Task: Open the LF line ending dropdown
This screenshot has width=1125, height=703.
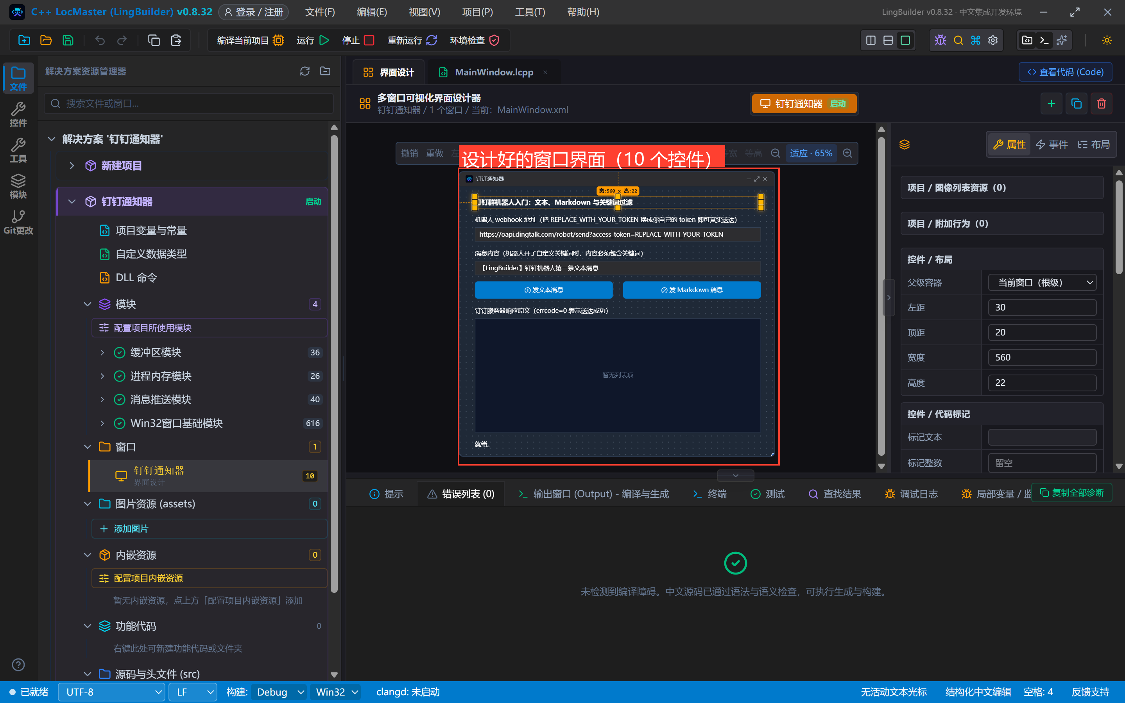Action: [x=193, y=692]
